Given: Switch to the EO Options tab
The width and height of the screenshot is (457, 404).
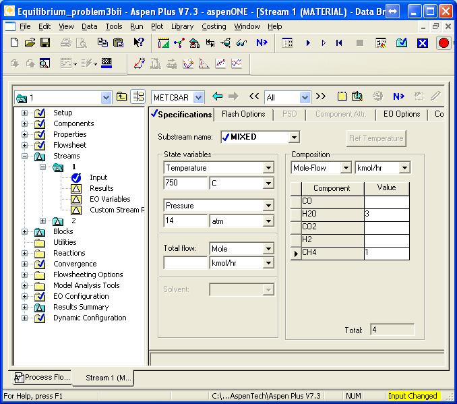Looking at the screenshot, I should (x=401, y=114).
